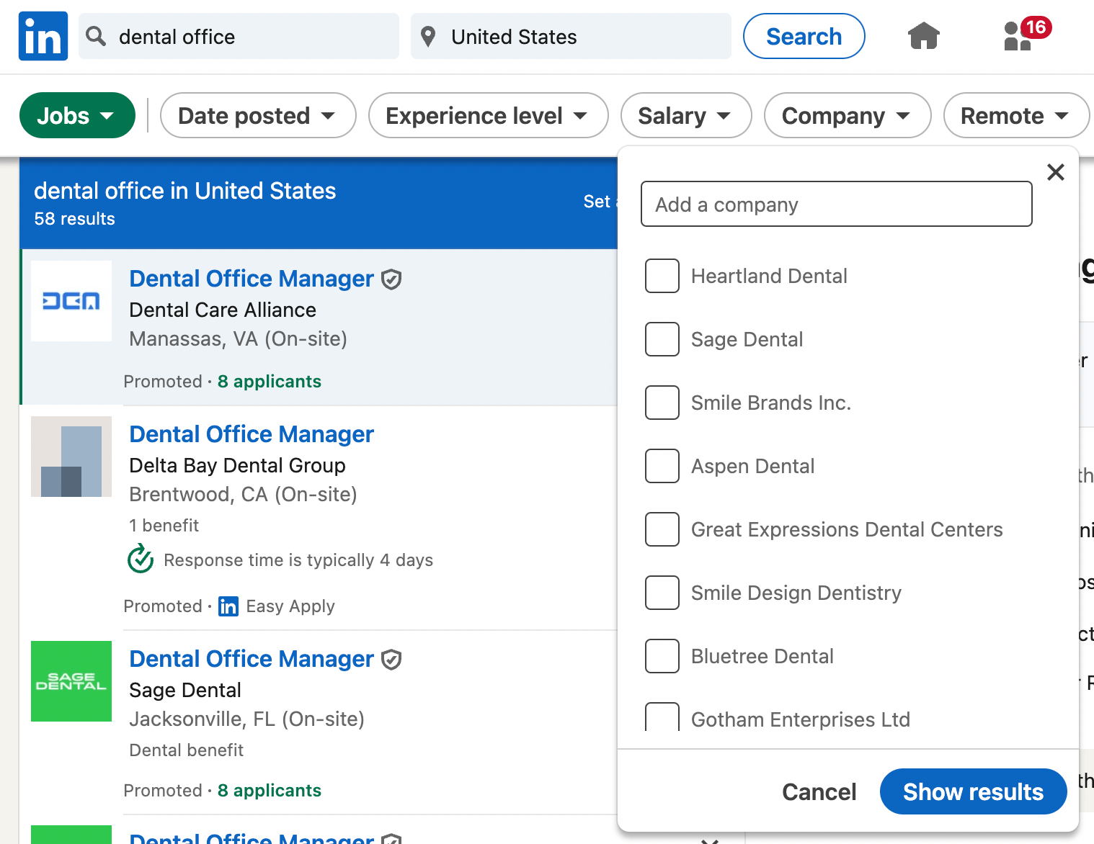Open the Jobs dropdown
Viewport: 1094px width, 844px height.
point(77,115)
